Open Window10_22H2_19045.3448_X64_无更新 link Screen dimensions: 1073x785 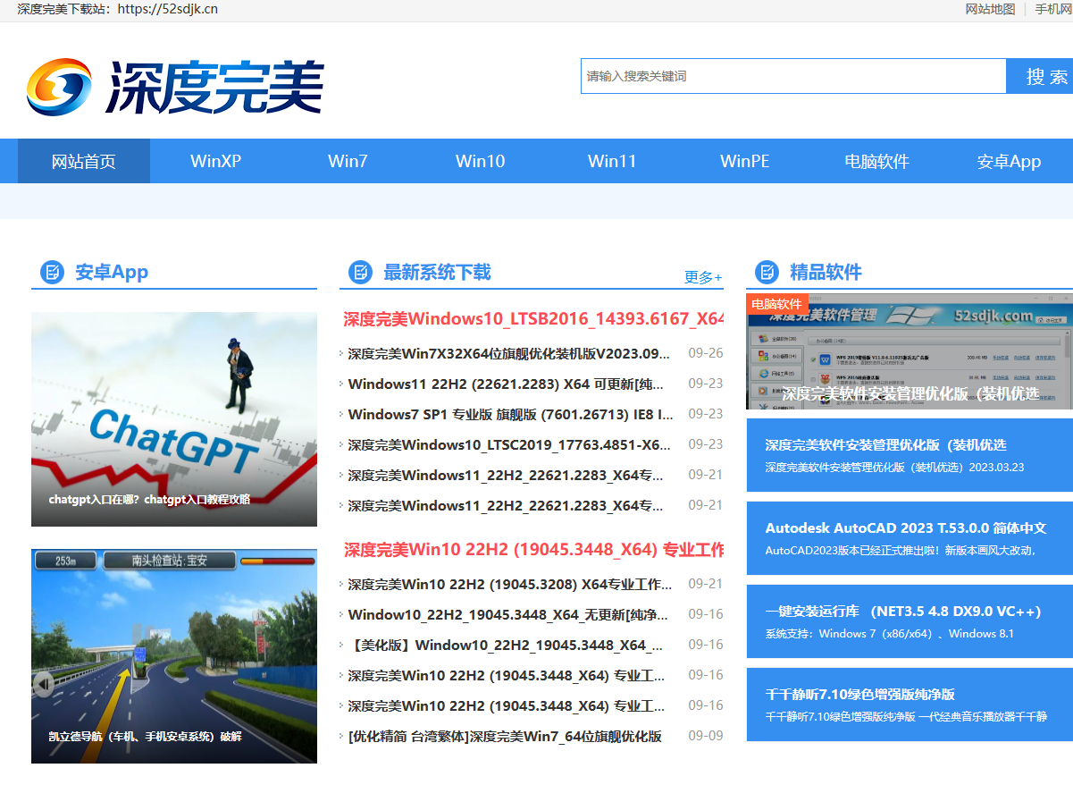coord(508,614)
